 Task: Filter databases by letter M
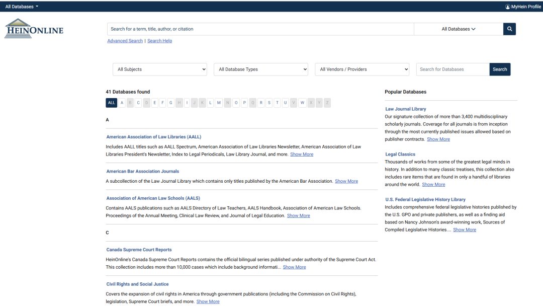(219, 103)
